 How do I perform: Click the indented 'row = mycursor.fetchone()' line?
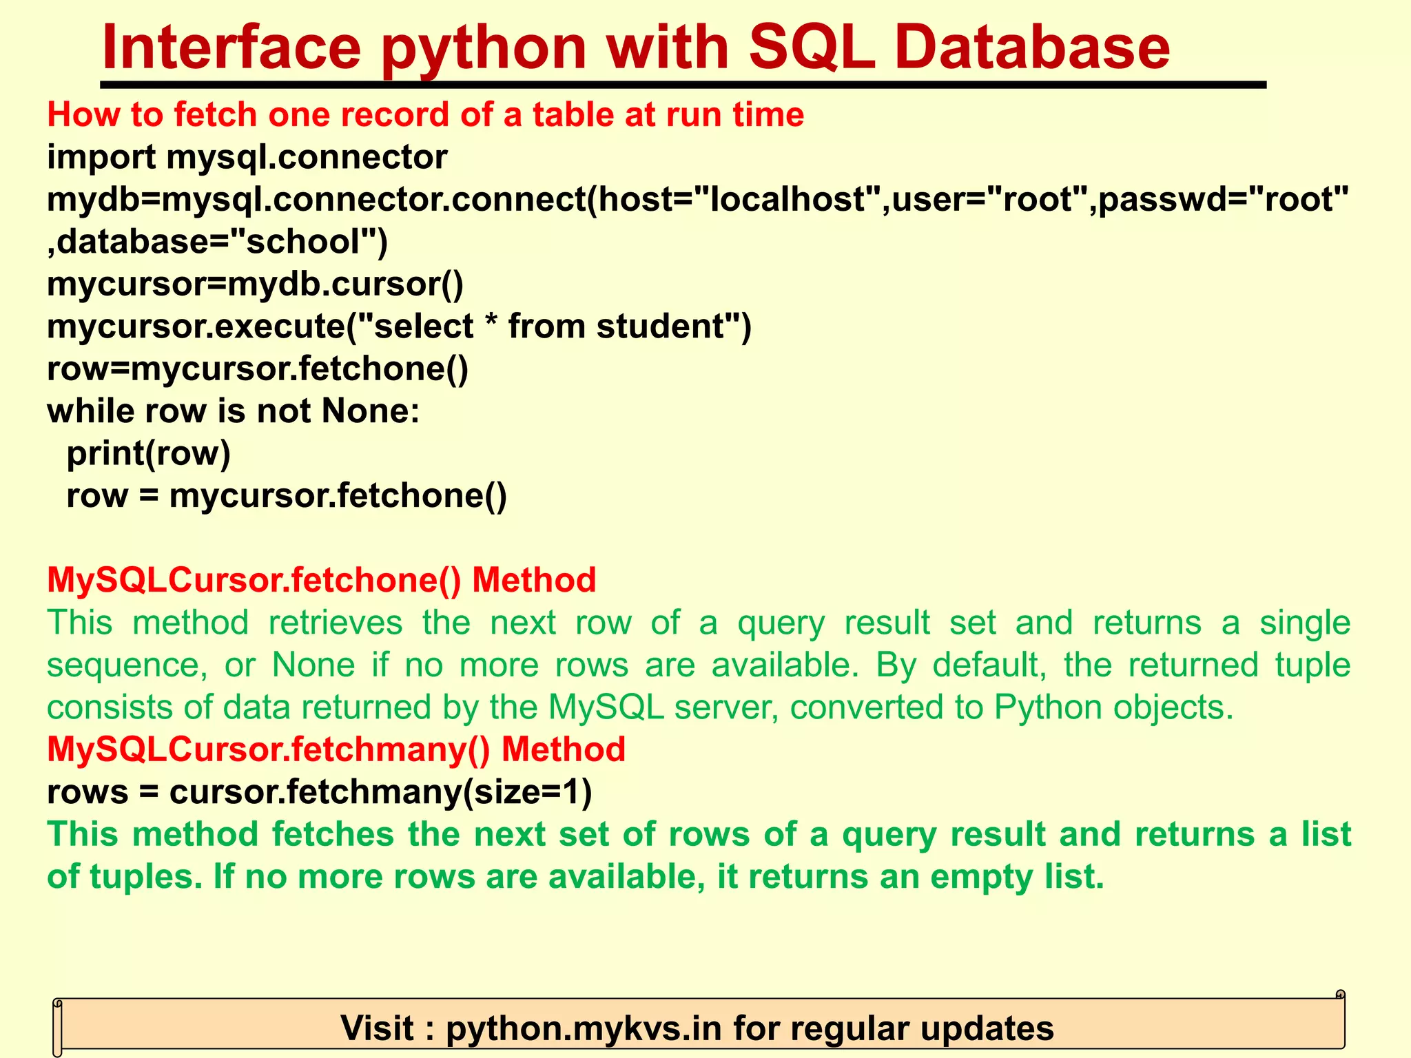(286, 496)
